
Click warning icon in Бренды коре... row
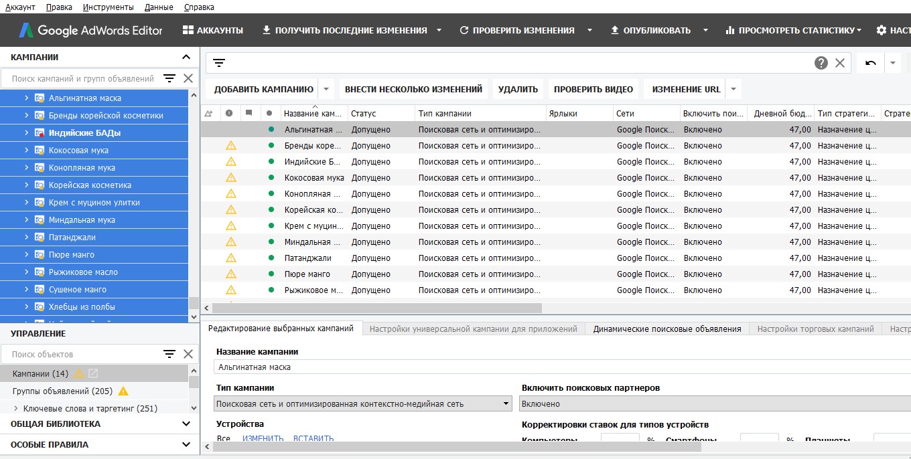point(231,145)
